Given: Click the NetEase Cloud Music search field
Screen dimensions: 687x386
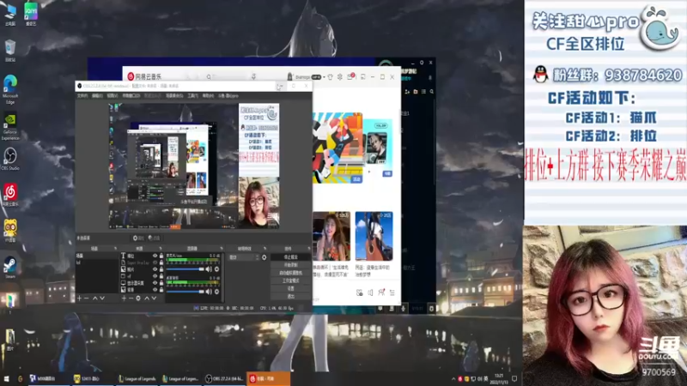Looking at the screenshot, I should (x=226, y=76).
